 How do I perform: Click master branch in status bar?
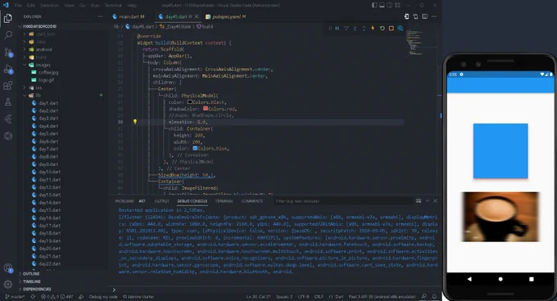(15, 296)
